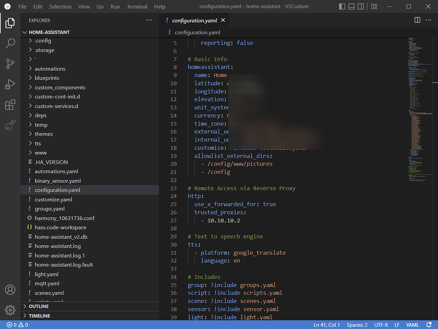The height and width of the screenshot is (329, 438).
Task: Expand the OUTLINE section
Action: click(39, 306)
